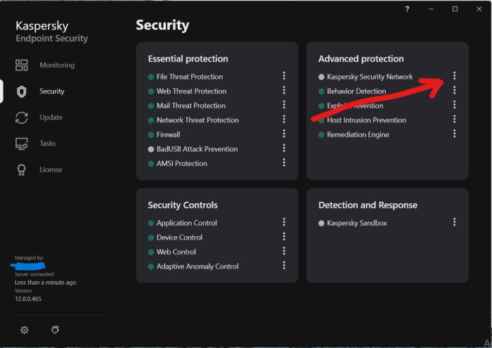Open the File Threat Protection options menu
Screen dimensions: 492x348
284,77
